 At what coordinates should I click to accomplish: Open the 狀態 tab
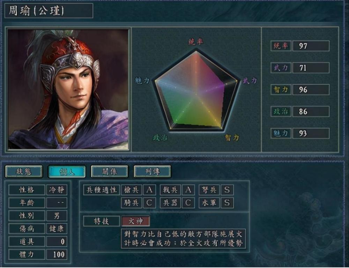point(24,171)
